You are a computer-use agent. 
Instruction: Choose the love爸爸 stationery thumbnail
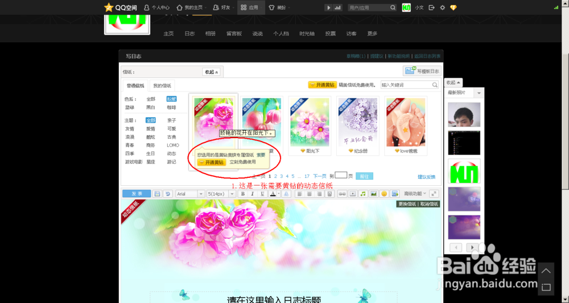[x=406, y=122]
